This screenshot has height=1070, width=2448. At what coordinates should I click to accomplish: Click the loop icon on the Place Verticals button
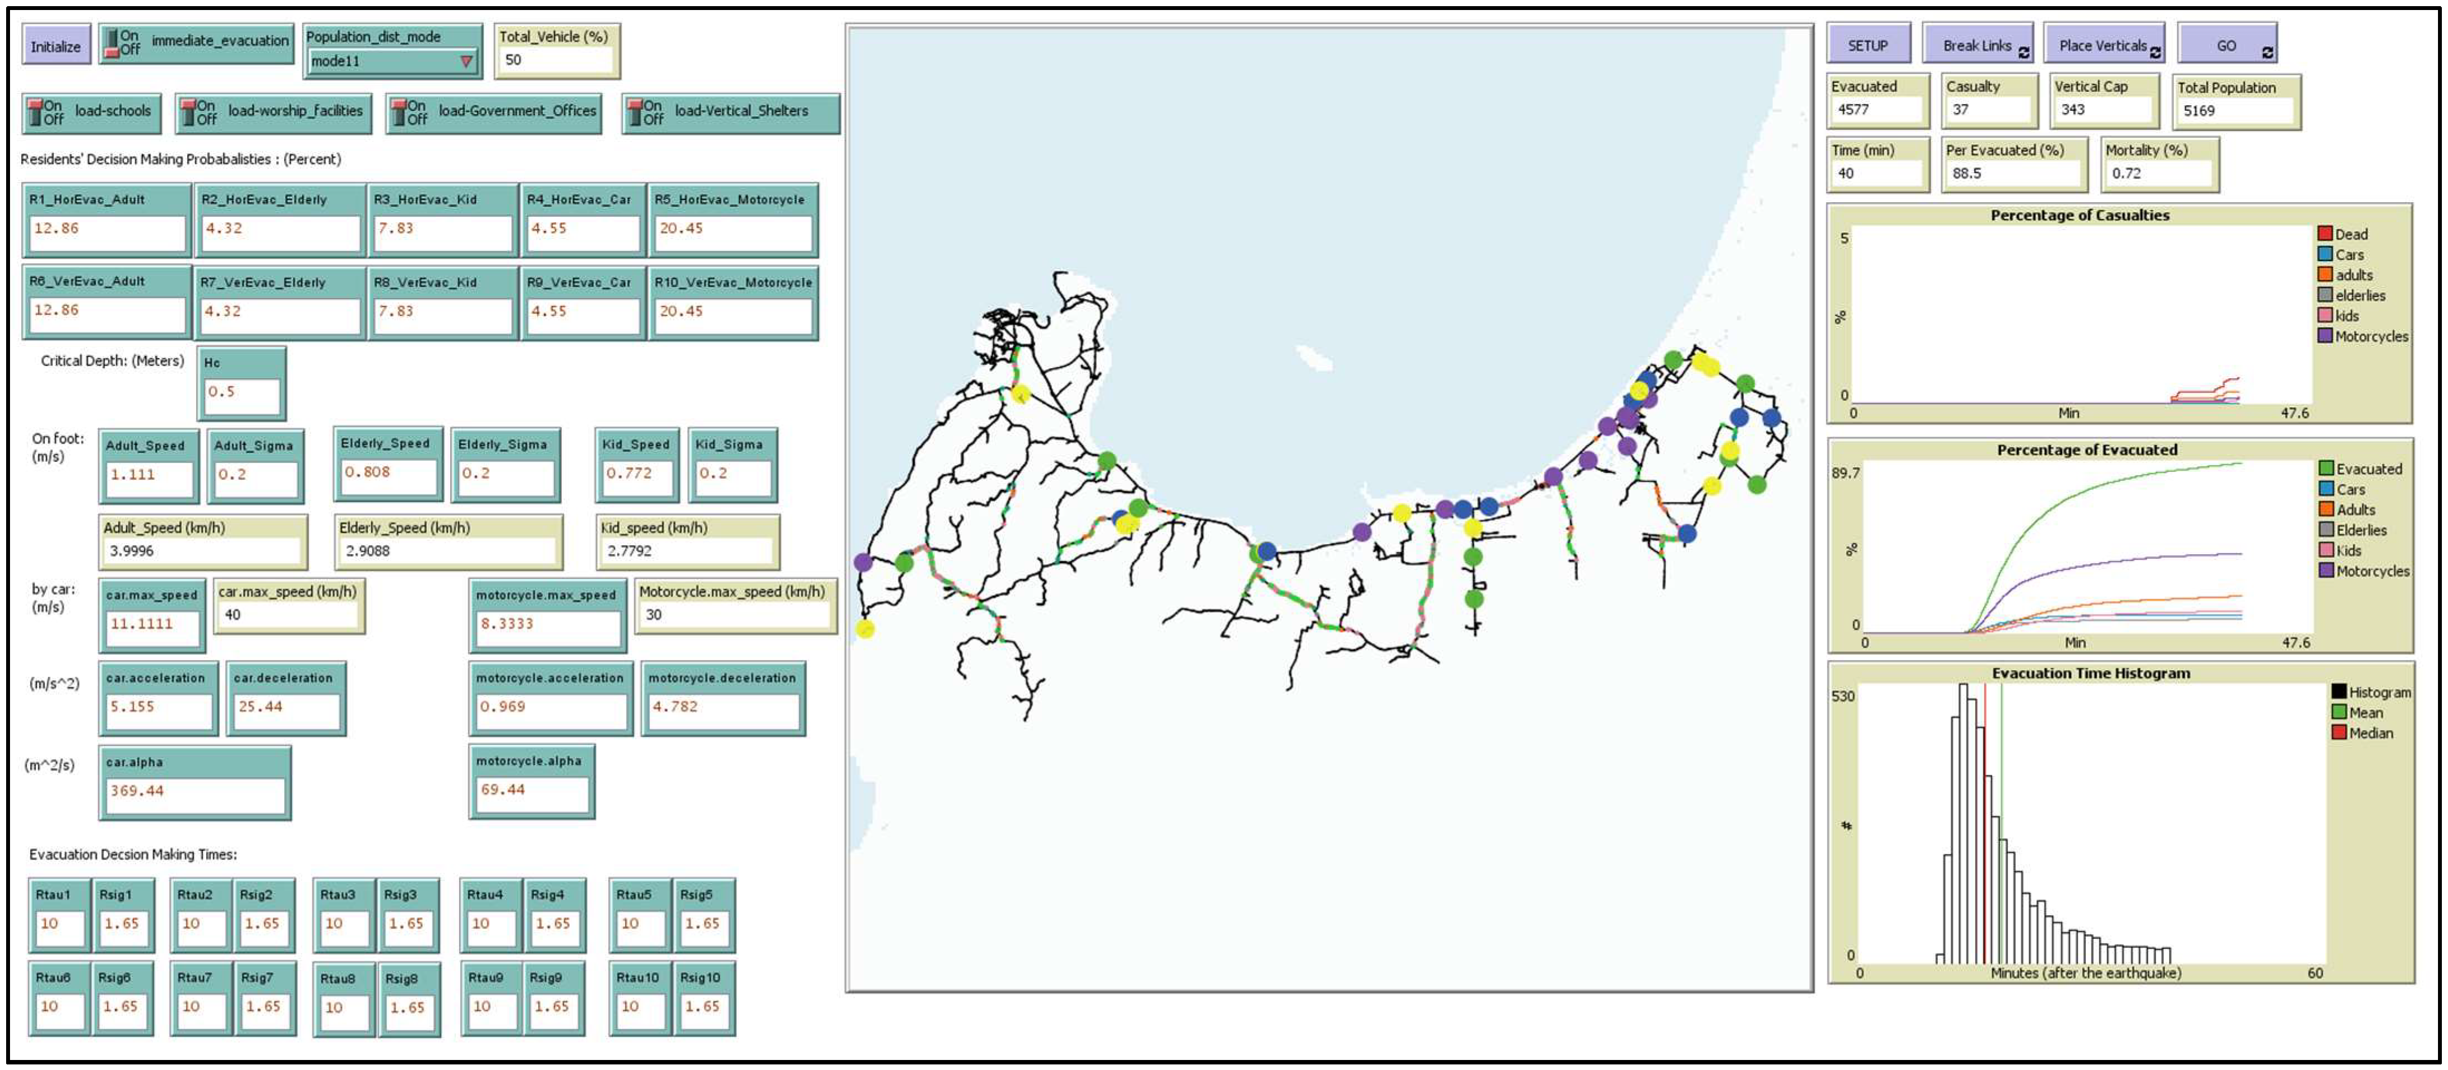[x=2154, y=53]
